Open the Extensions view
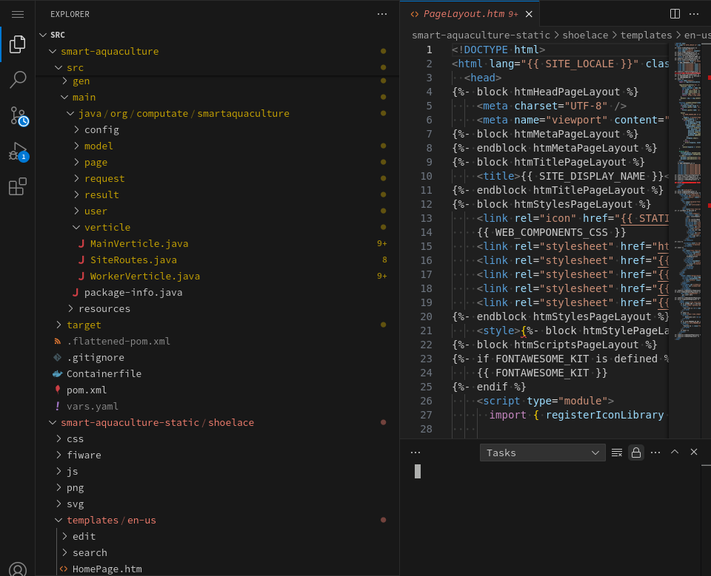The height and width of the screenshot is (576, 711). click(18, 186)
